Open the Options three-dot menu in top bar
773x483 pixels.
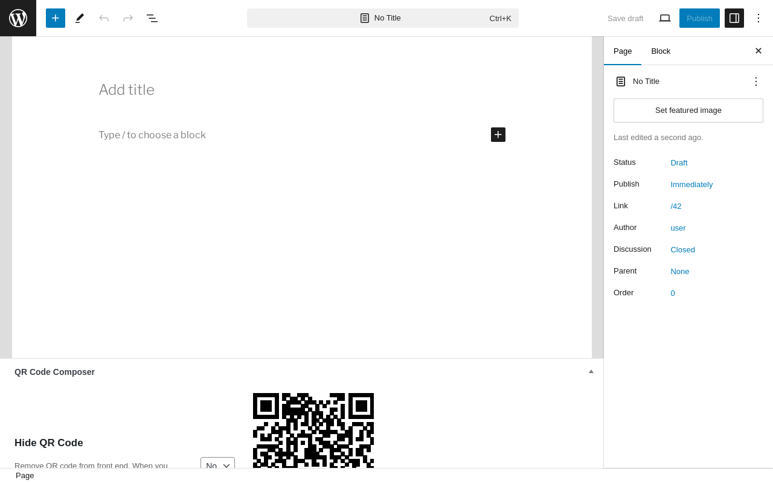tap(759, 18)
